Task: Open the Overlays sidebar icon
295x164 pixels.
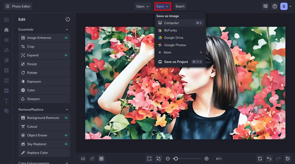Action: 6,91
